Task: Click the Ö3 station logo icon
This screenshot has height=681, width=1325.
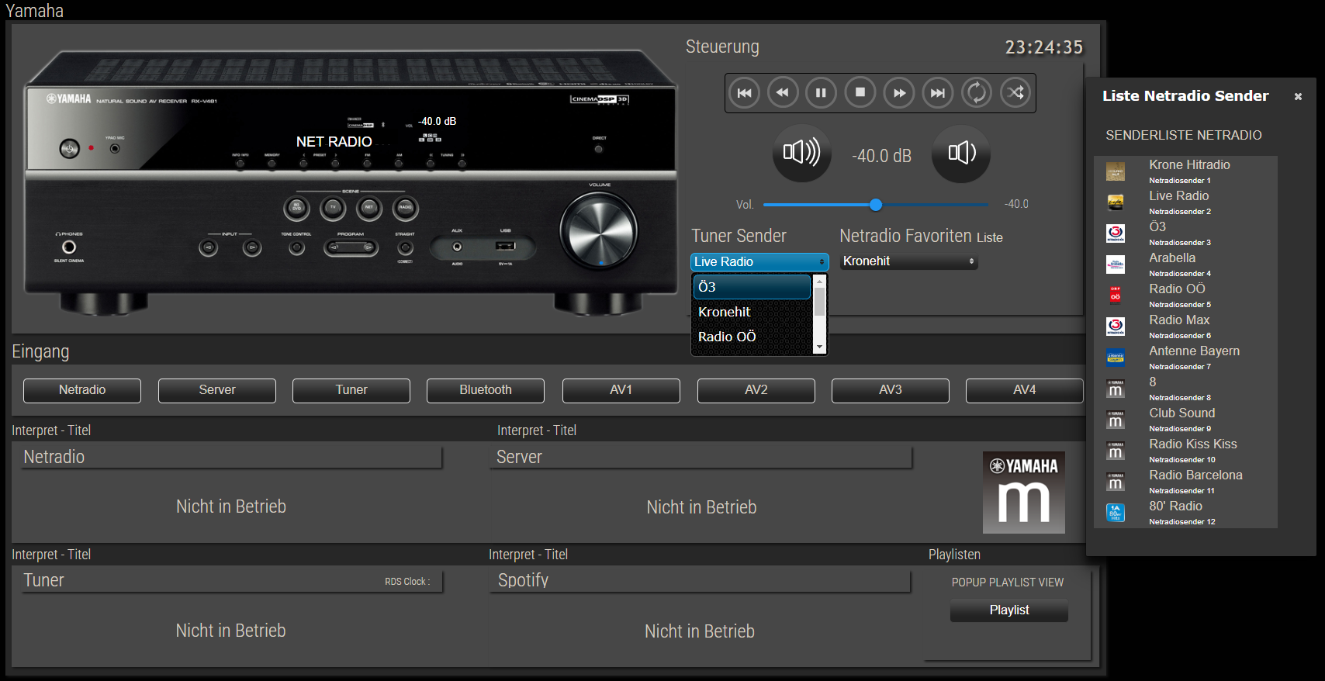Action: tap(1116, 233)
